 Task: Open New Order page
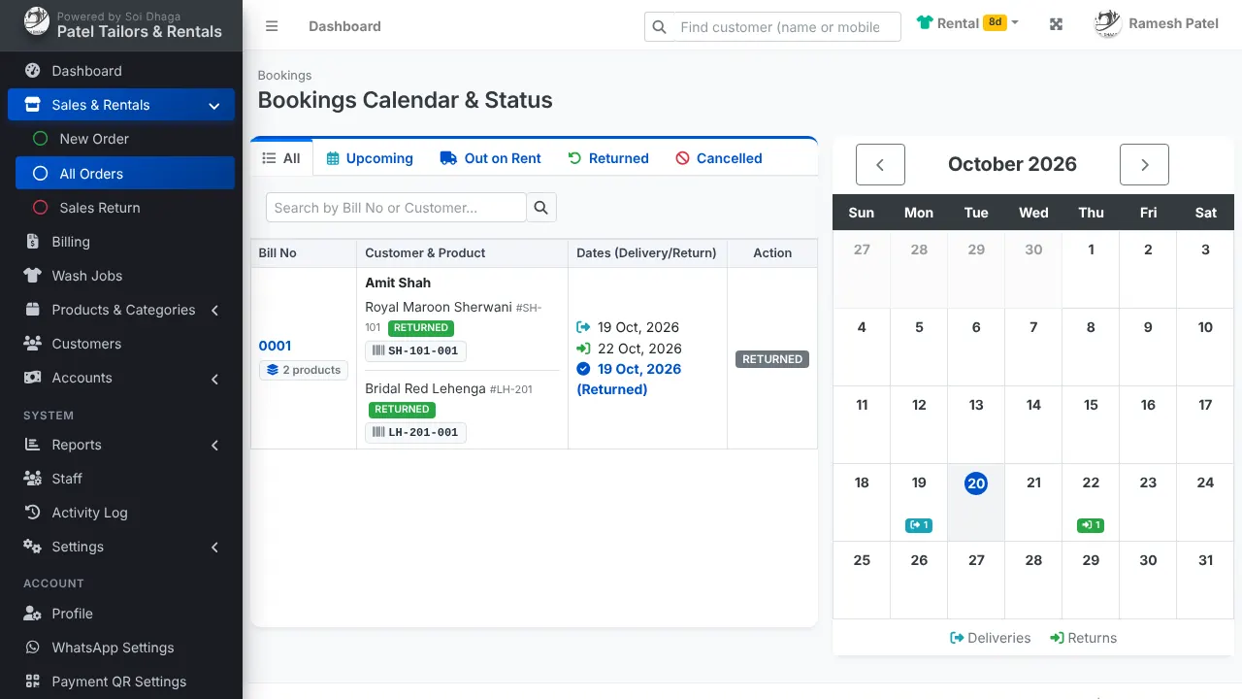point(125,139)
